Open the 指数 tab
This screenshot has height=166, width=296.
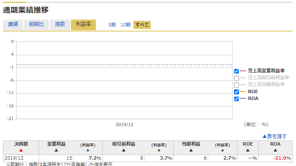pos(60,25)
